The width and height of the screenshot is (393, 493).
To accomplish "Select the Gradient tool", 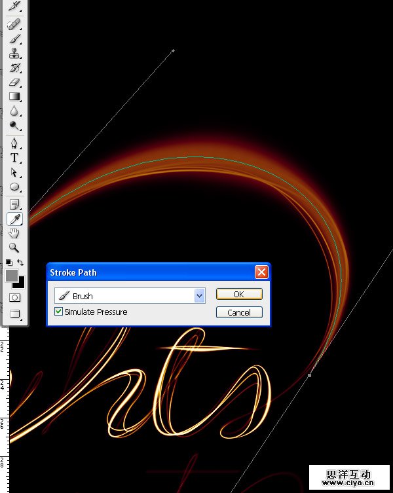I will point(14,97).
